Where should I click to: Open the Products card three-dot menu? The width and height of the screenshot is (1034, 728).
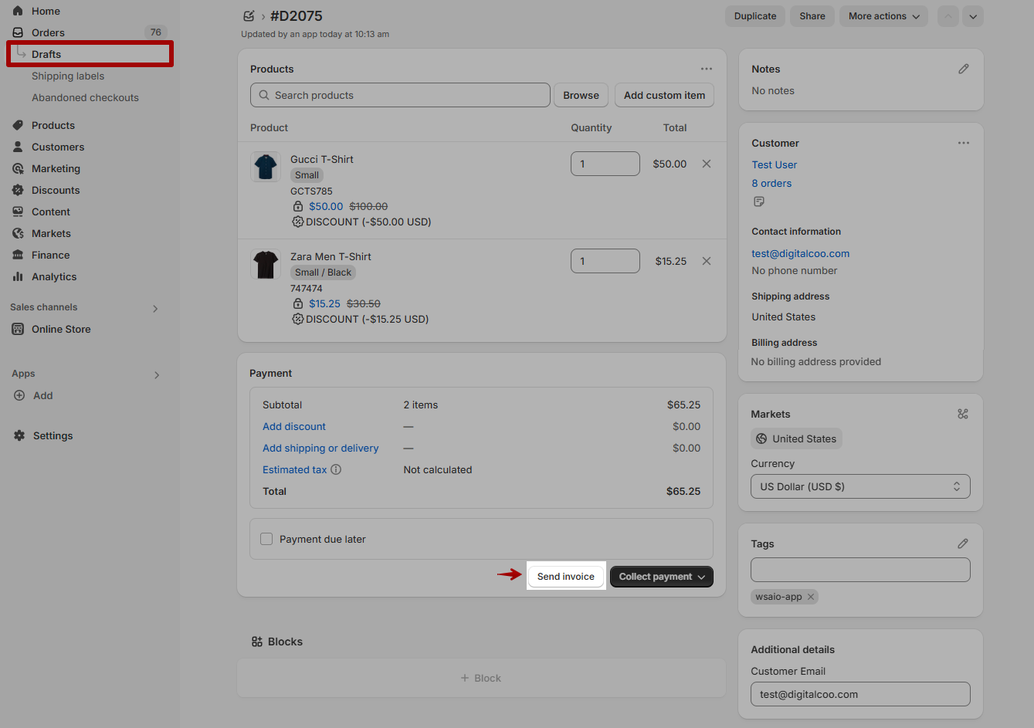tap(706, 69)
